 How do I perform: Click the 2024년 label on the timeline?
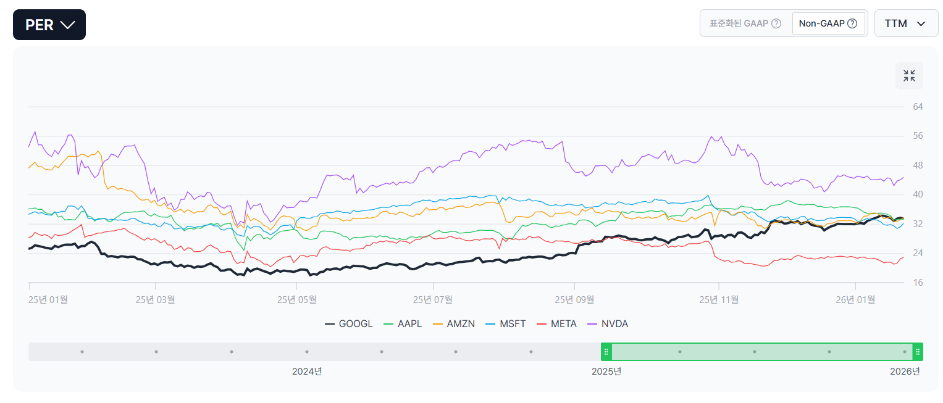[x=307, y=372]
